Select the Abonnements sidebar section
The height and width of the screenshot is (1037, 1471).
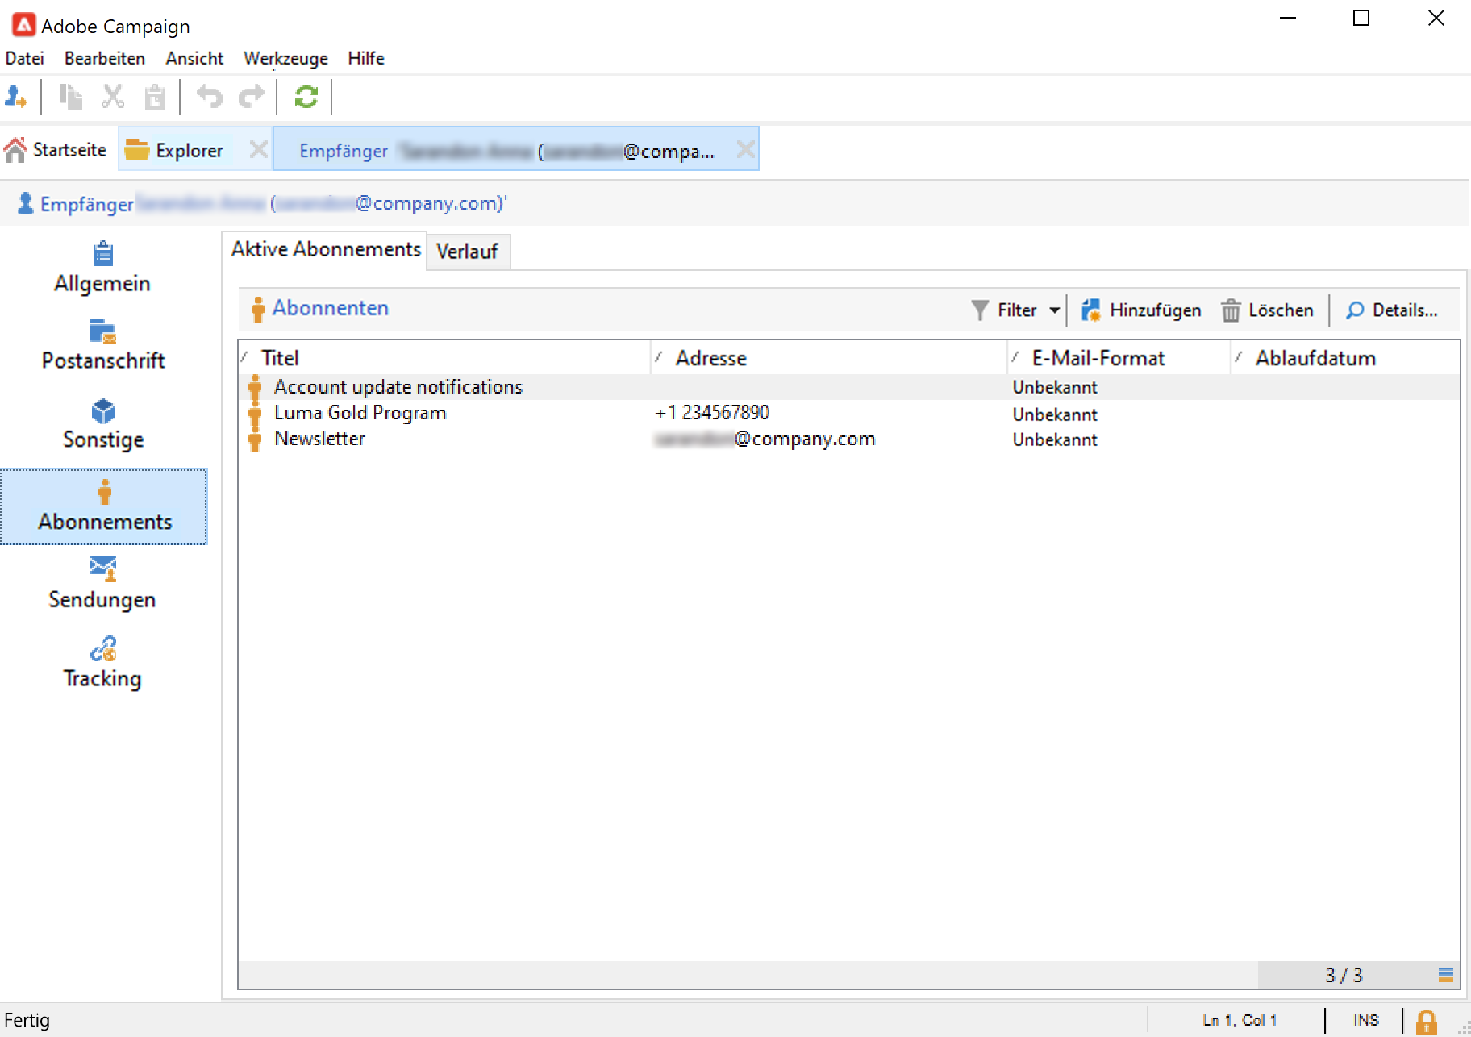point(104,506)
